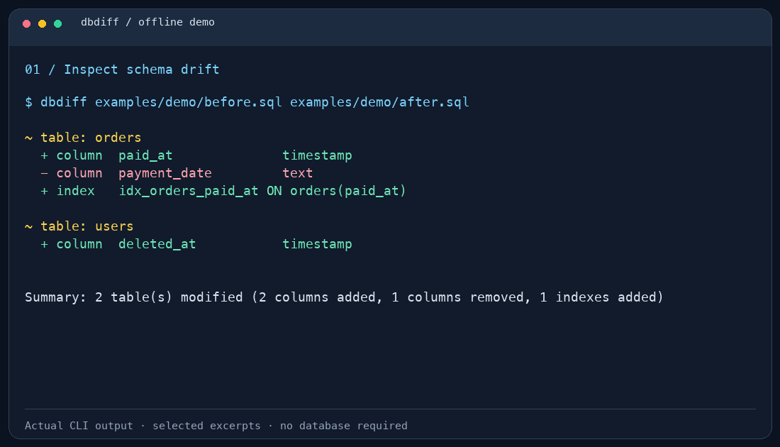Viewport: 780px width, 447px height.
Task: Click the 'text' type of payment_date
Action: tap(298, 173)
